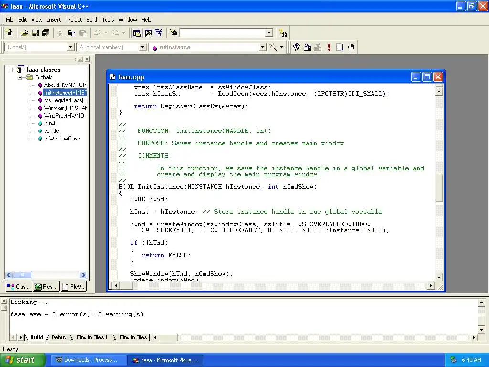Open the Window List icon
This screenshot has height=367, width=489.
159,33
